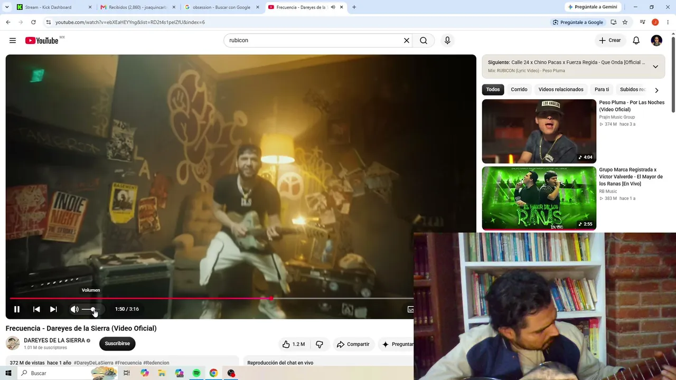Click the #Frecuencia hashtag

[128, 363]
